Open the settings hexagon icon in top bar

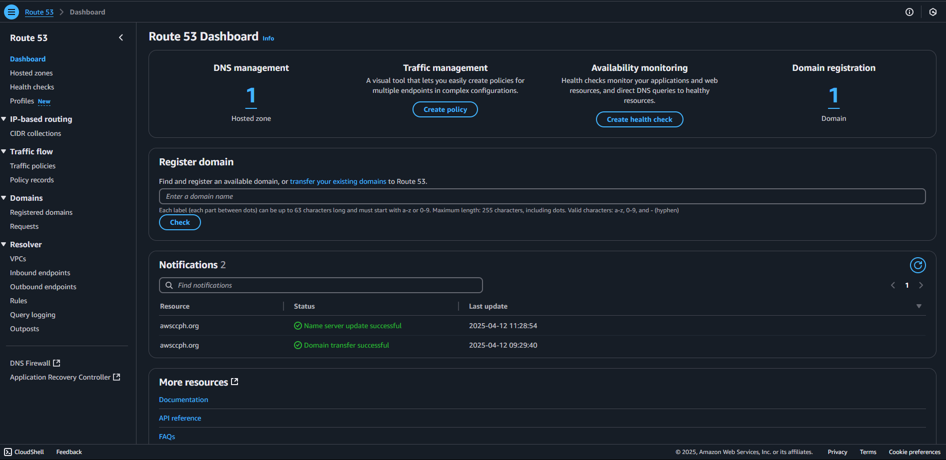tap(933, 12)
